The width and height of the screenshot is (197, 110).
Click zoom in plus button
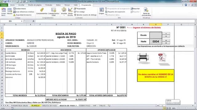(x=195, y=108)
